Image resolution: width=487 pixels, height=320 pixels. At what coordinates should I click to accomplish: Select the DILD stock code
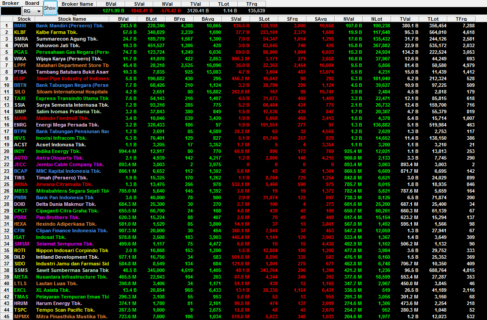click(x=19, y=257)
